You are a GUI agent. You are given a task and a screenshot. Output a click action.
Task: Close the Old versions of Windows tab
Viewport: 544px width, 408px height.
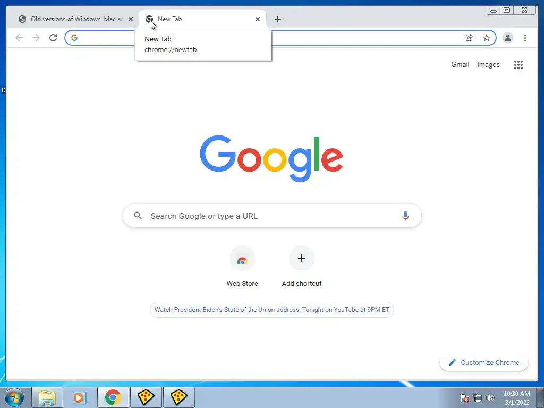point(131,19)
